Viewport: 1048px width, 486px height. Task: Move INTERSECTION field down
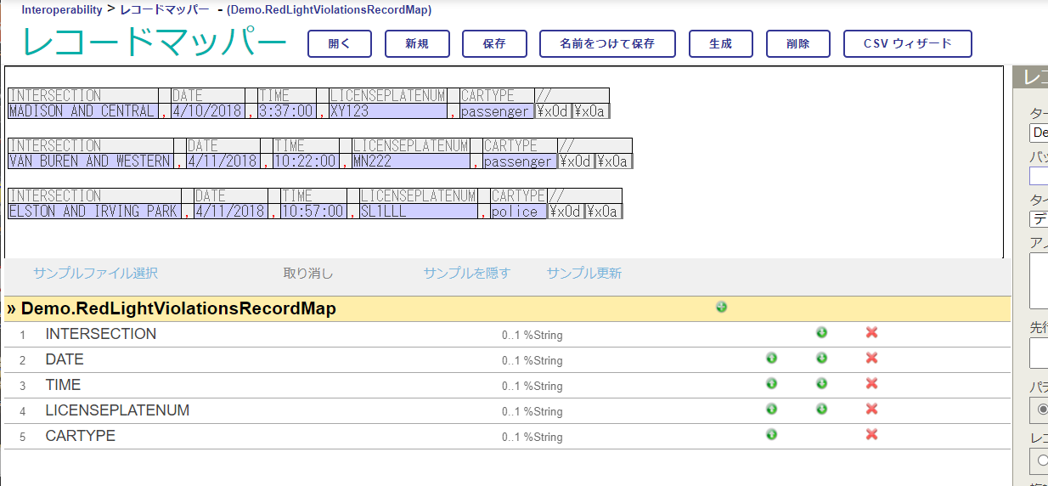(x=821, y=333)
